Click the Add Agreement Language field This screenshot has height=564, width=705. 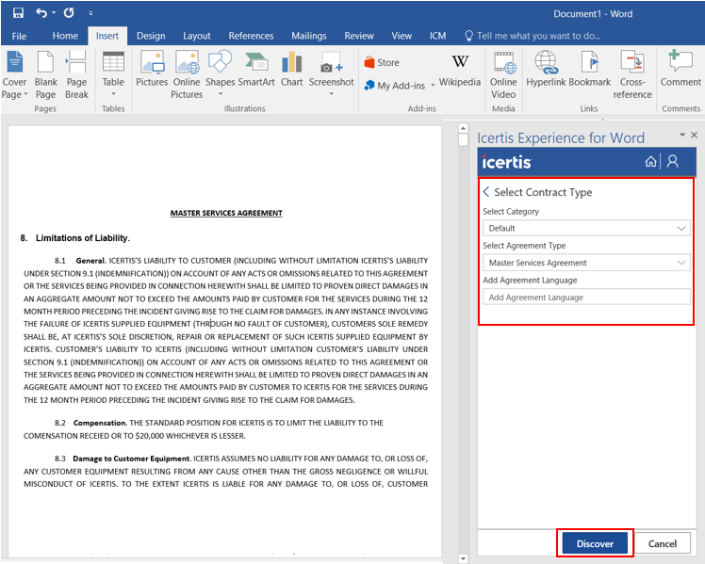click(586, 298)
